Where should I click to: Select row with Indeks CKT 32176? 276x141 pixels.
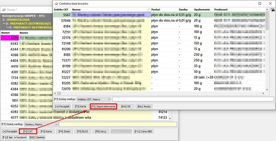159,38
